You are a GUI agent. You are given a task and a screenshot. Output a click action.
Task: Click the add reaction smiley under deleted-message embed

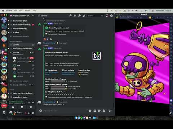click(51, 39)
